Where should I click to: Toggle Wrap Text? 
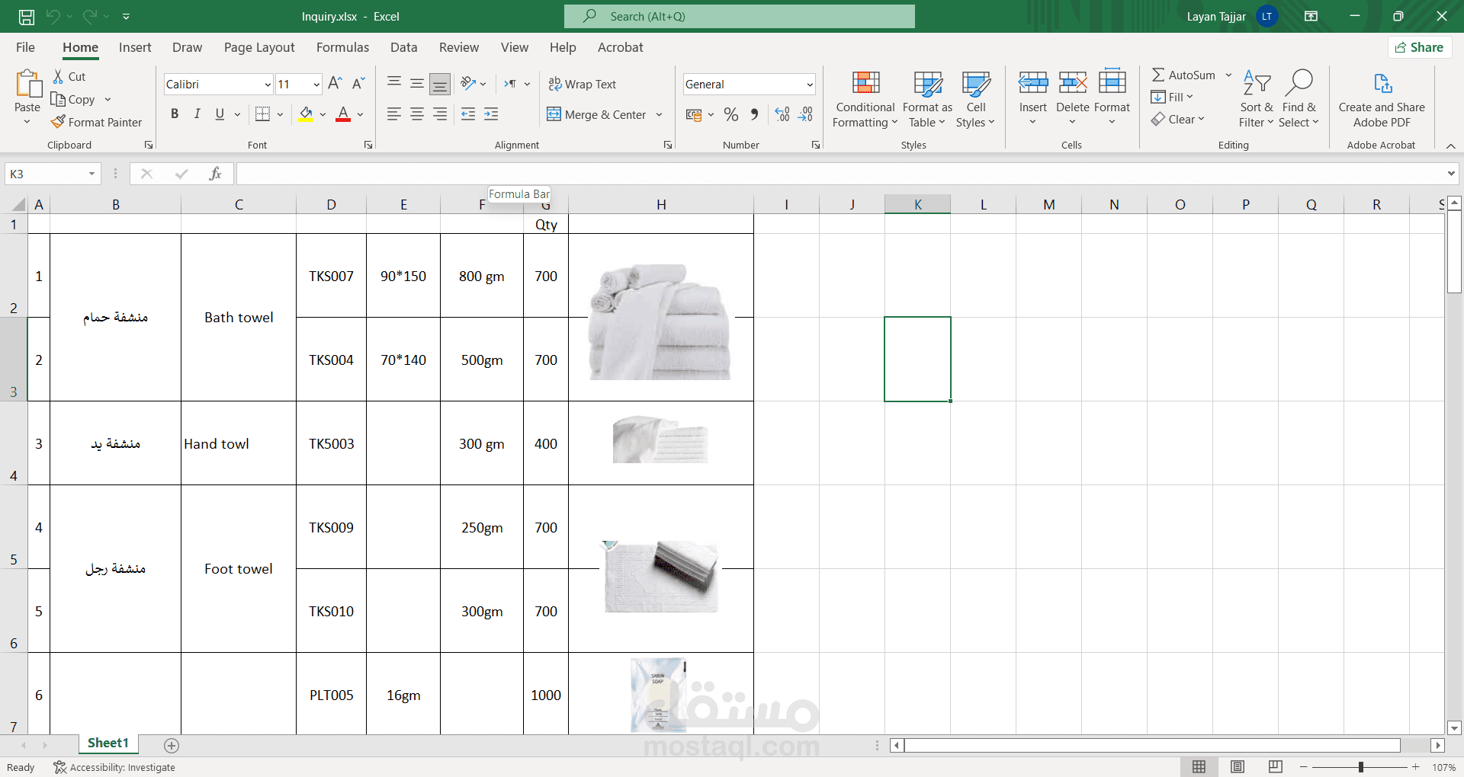(x=582, y=84)
